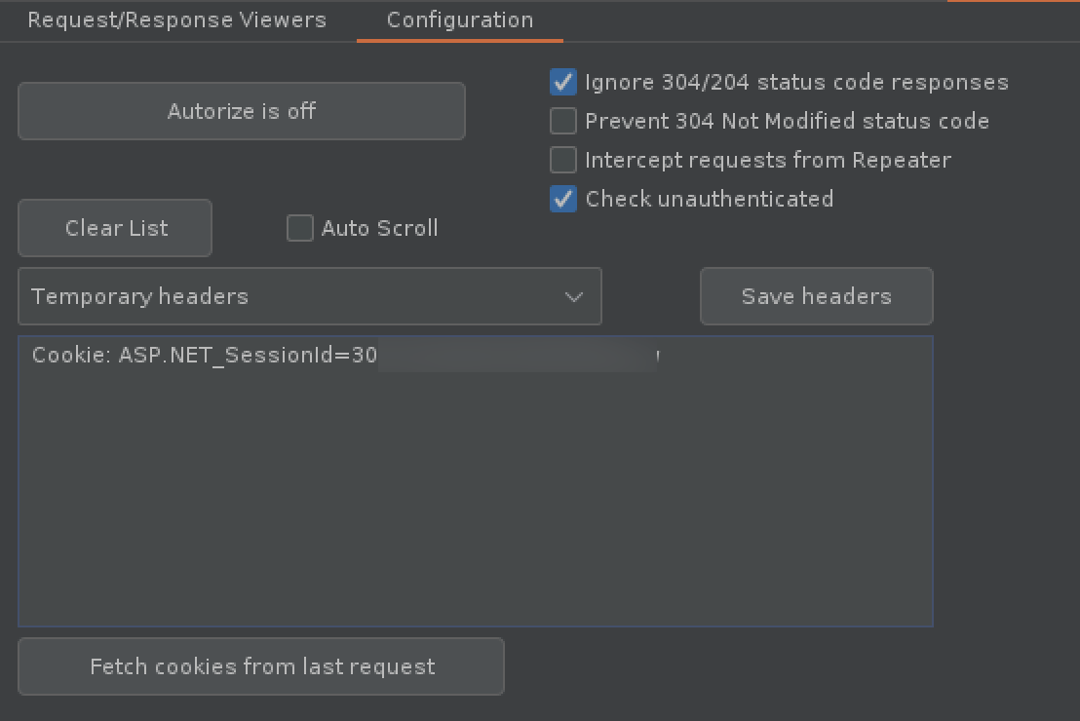This screenshot has width=1080, height=721.
Task: Uncheck the Check unauthenticated option
Action: (563, 199)
